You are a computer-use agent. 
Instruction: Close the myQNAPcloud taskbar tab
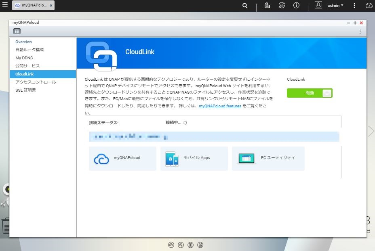[x=51, y=6]
